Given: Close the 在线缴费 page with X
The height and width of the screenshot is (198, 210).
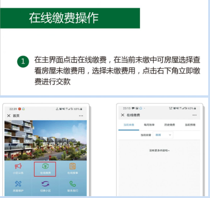Looking at the screenshot, I should pos(123,115).
